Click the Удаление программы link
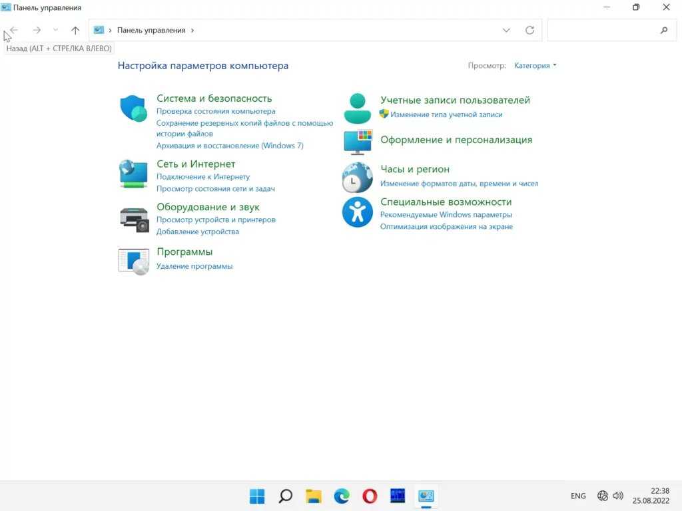 pos(194,266)
